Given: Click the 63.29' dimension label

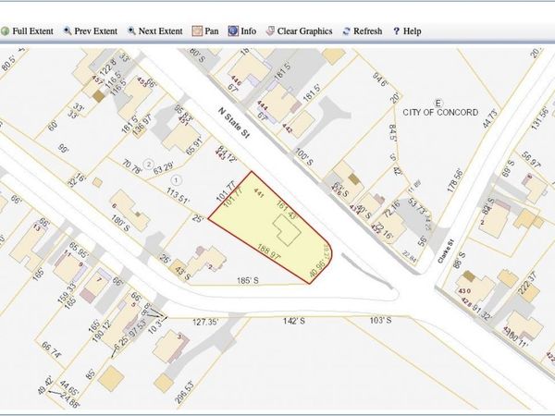Looking at the screenshot, I should tap(163, 167).
